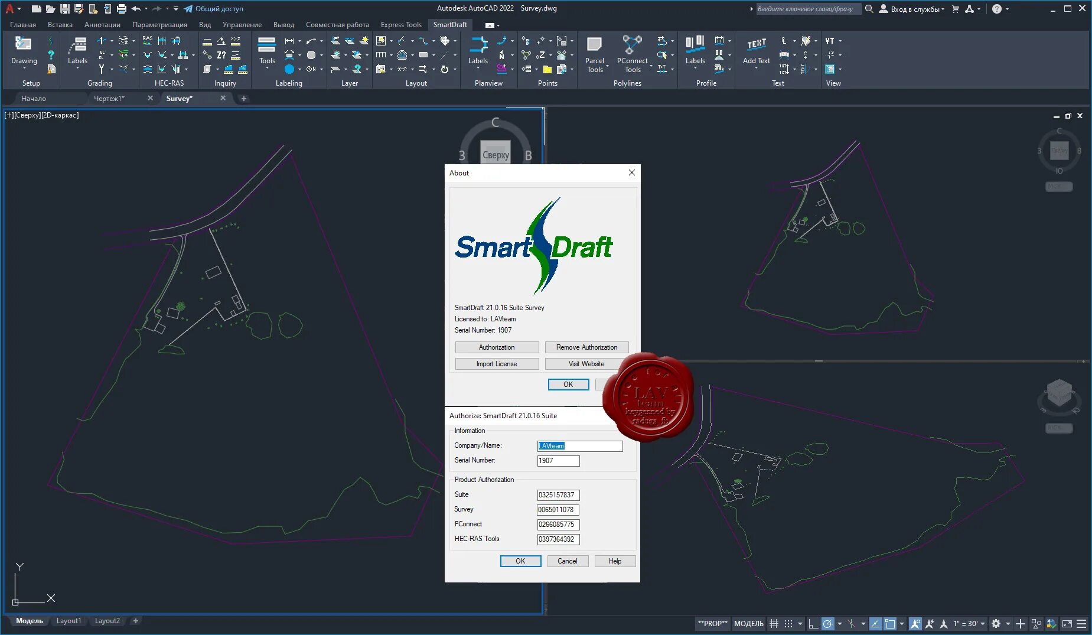Switch to the Главная ribbon tab
Image resolution: width=1092 pixels, height=635 pixels.
point(23,25)
